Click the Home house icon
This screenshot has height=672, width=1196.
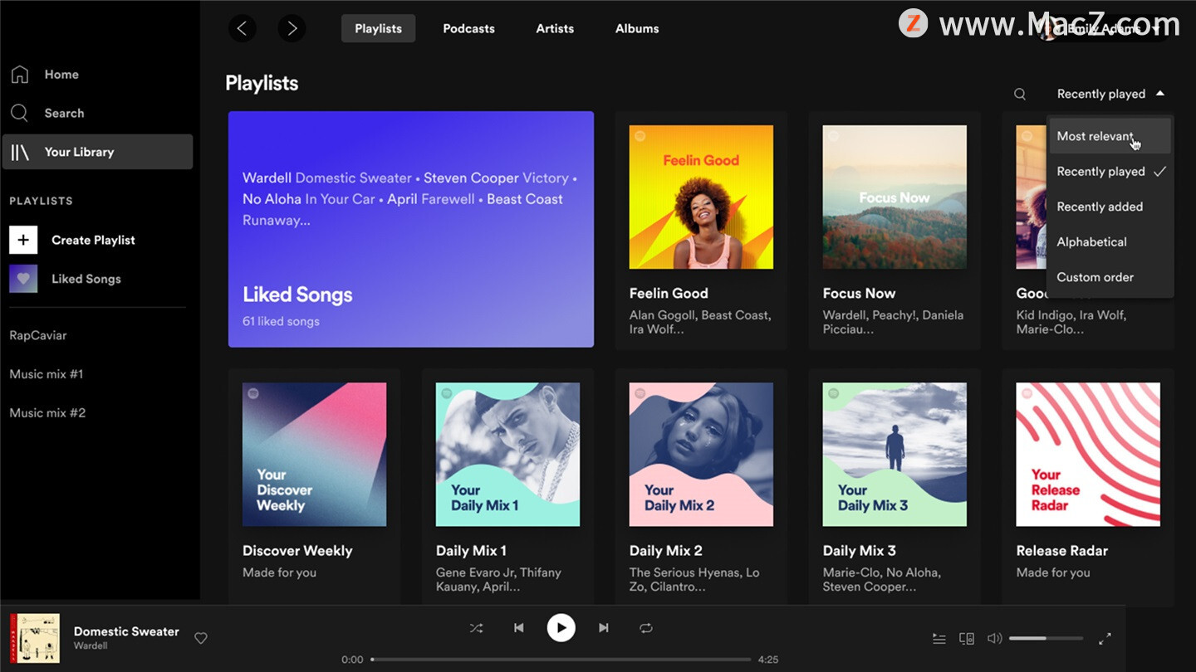(x=20, y=74)
